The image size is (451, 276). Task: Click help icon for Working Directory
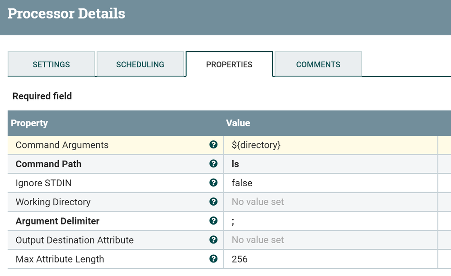click(213, 202)
